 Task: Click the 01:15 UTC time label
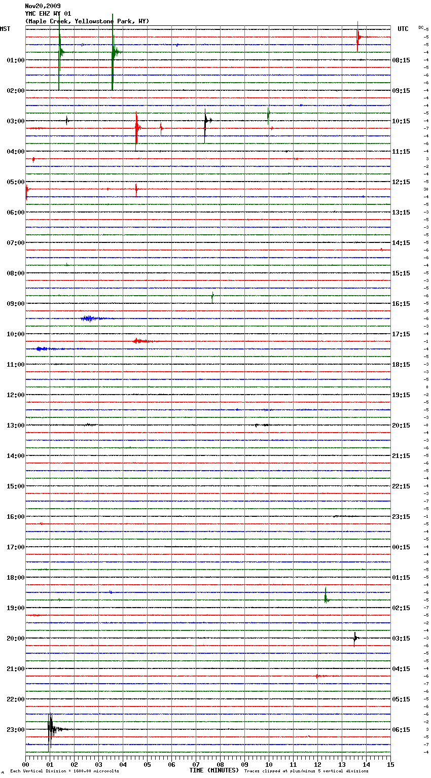(401, 578)
